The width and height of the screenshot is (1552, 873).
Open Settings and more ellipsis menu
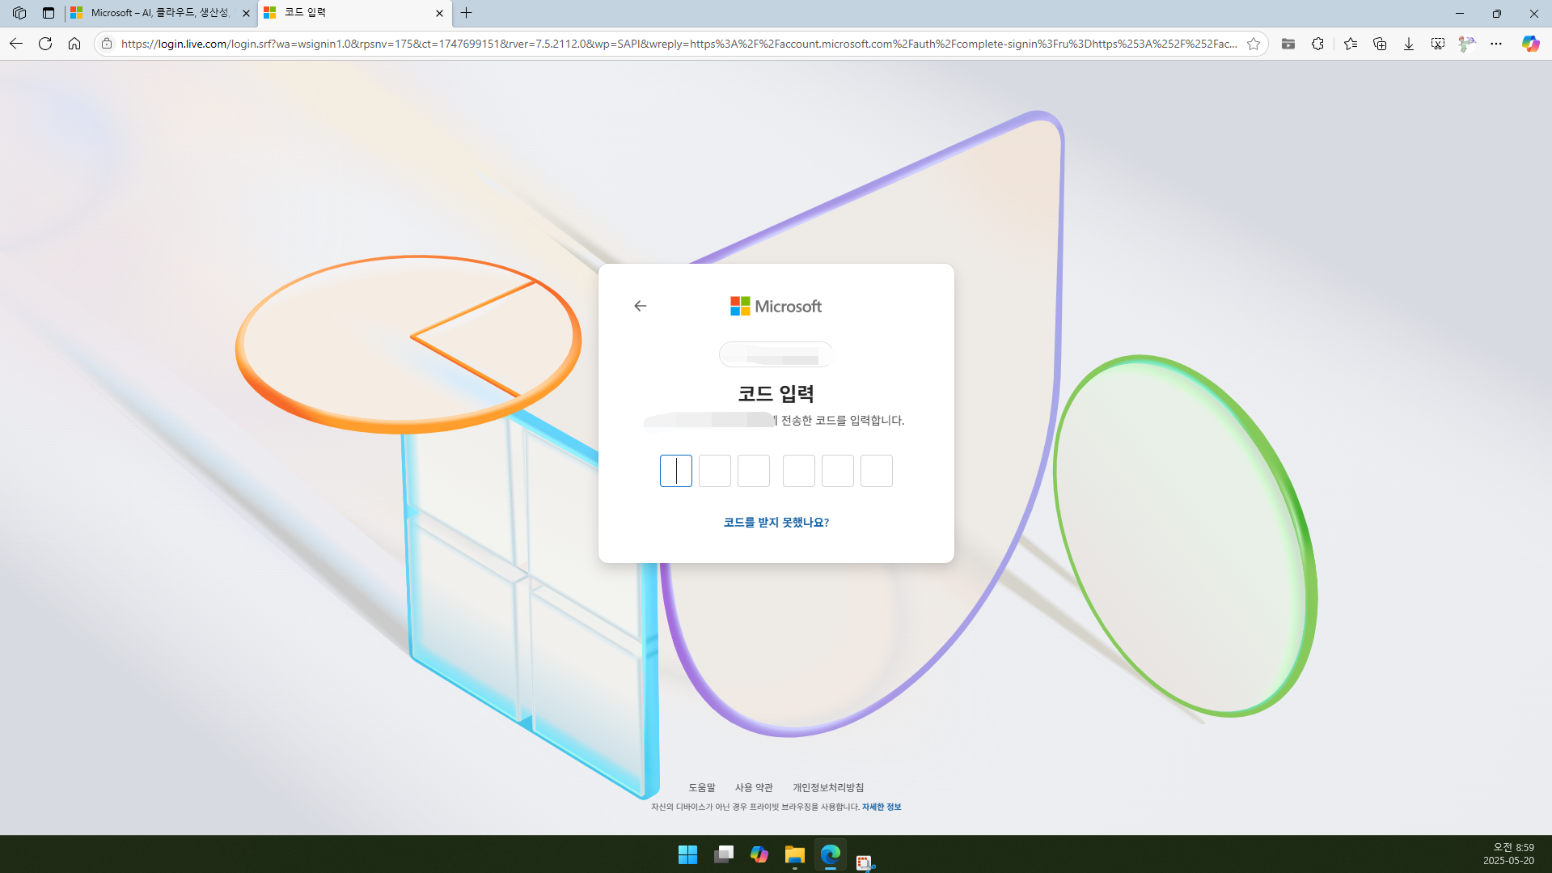1496,44
